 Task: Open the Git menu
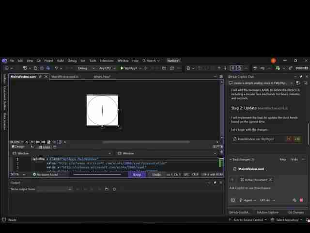pyautogui.click(x=39, y=61)
